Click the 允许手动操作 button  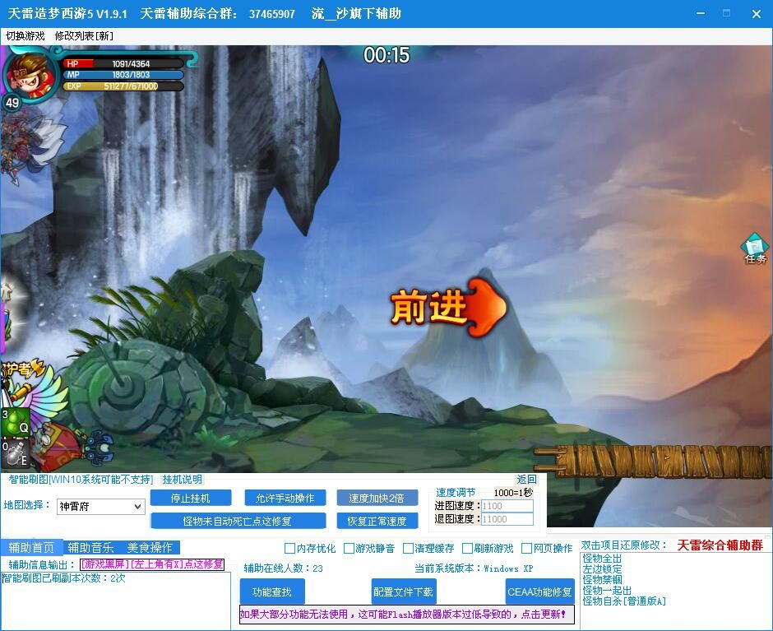285,499
